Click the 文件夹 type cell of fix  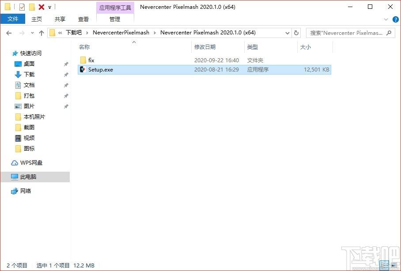[255, 60]
